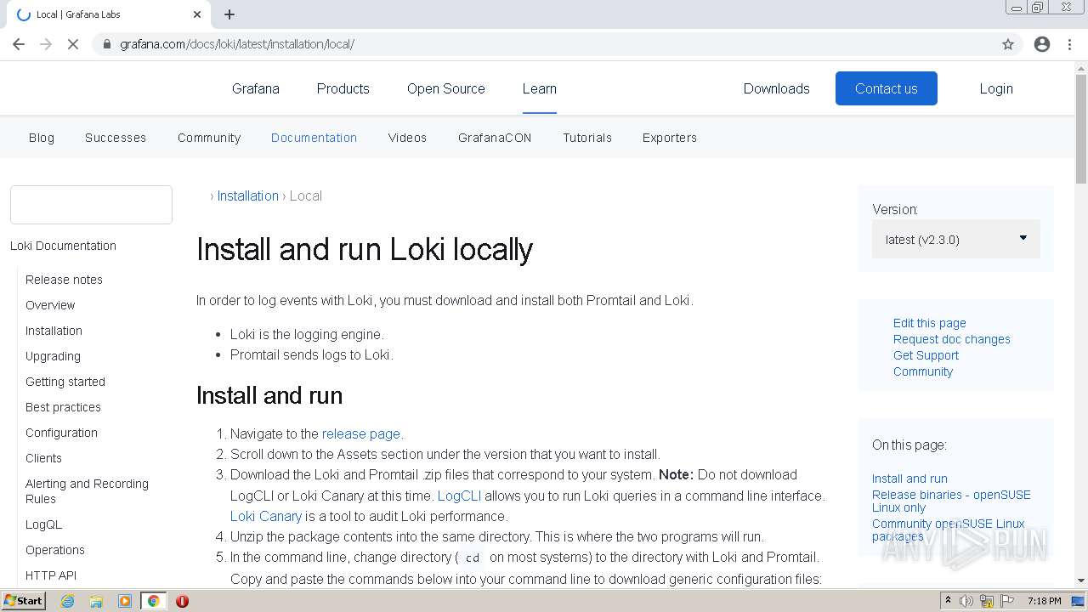Open the volume control in the system tray

[966, 601]
